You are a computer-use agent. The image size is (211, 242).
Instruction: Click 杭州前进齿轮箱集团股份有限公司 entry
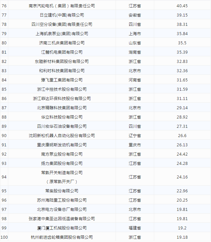point(62,237)
